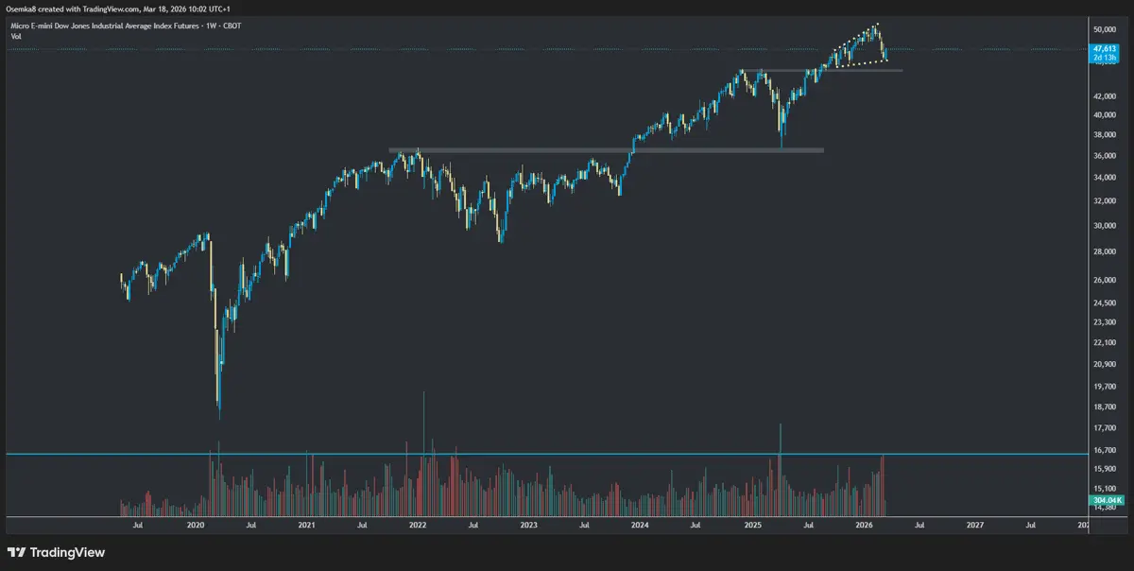1134x571 pixels.
Task: Click the 40,000 price axis label
Action: tap(1104, 115)
